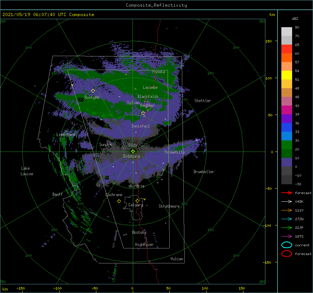Click the magenta 18TS arrow icon
The height and width of the screenshot is (293, 313).
coord(287,237)
